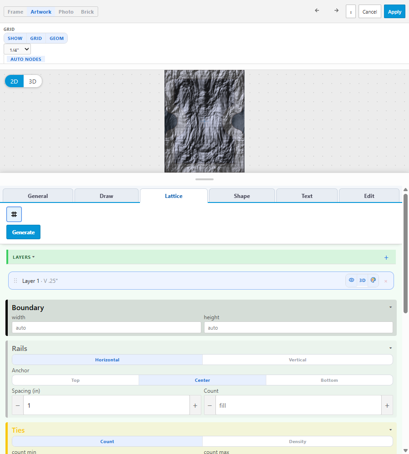Click the redo forward arrow
Screen dimensions: 409x454
coord(336,10)
